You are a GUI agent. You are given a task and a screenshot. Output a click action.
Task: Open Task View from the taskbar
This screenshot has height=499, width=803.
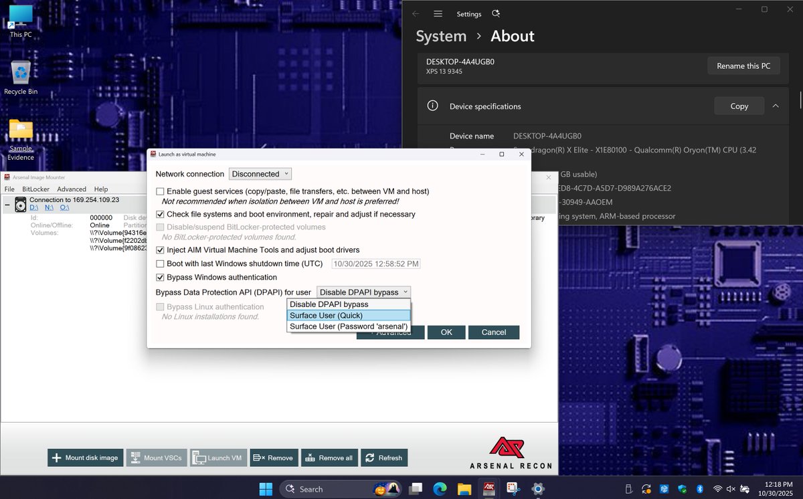pos(416,488)
